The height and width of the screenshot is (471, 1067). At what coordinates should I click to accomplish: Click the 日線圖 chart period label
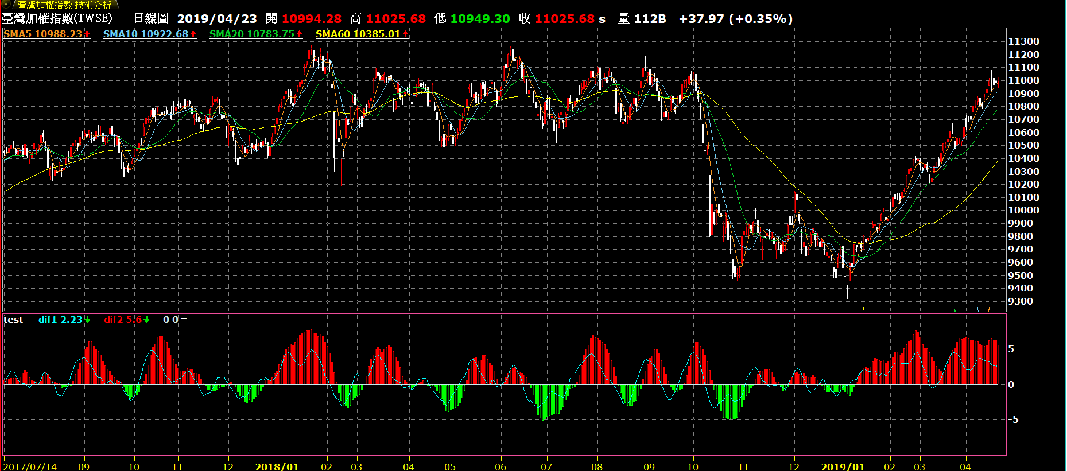pos(151,18)
